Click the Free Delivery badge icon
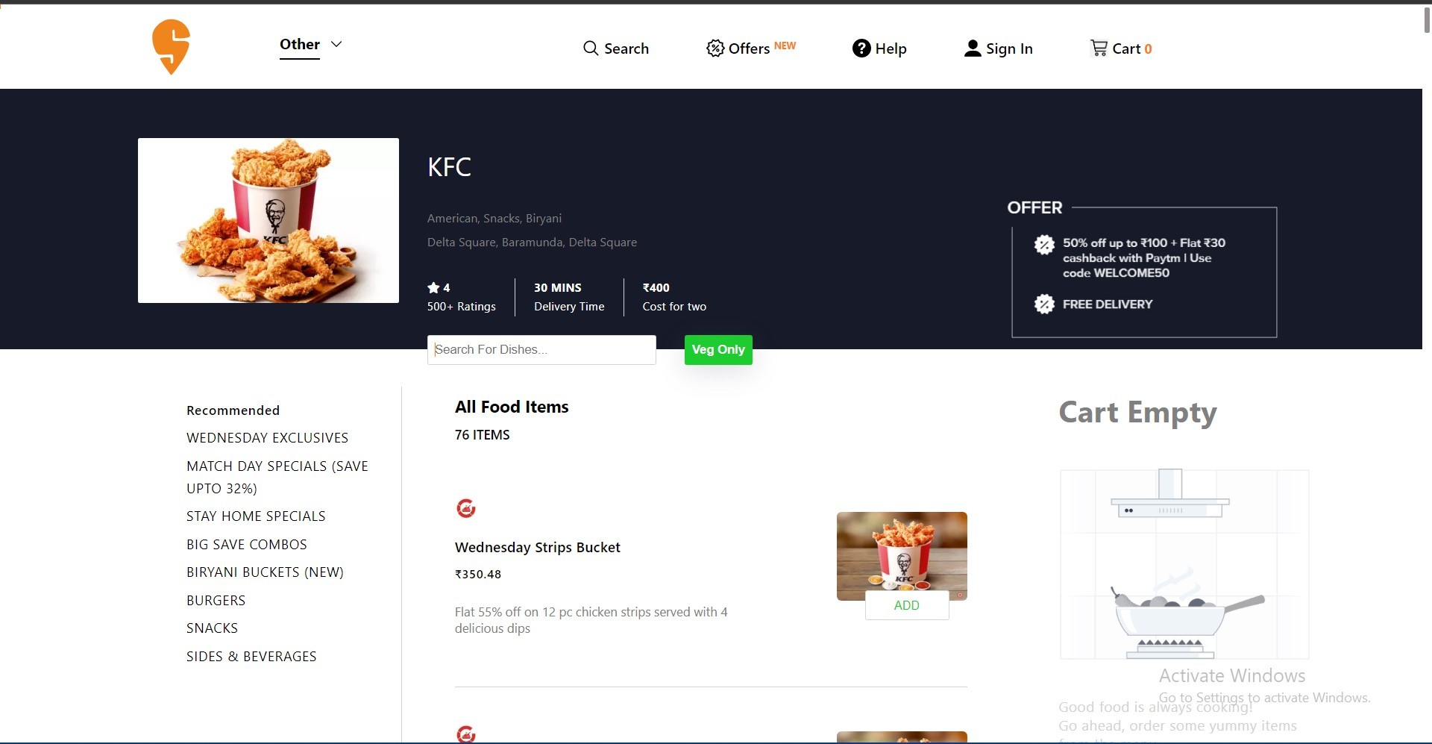The height and width of the screenshot is (744, 1432). coord(1044,304)
